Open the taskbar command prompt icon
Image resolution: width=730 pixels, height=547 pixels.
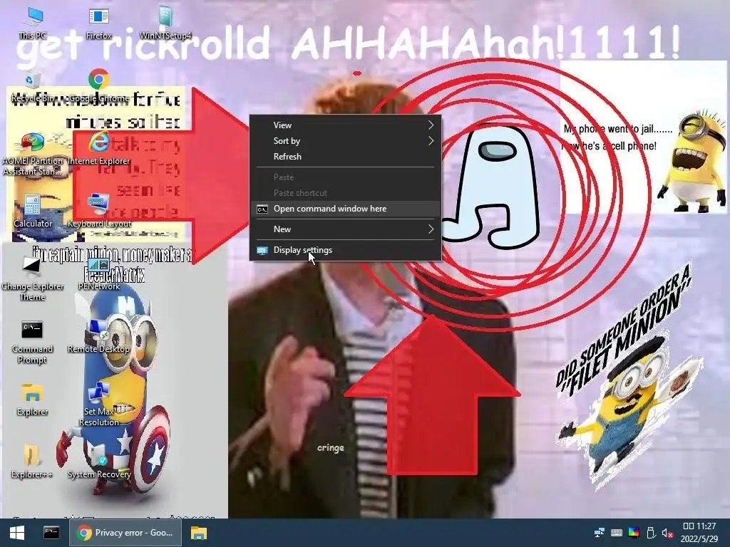[51, 533]
